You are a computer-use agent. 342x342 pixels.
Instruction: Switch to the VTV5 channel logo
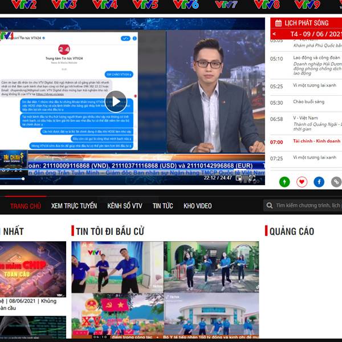145,5
